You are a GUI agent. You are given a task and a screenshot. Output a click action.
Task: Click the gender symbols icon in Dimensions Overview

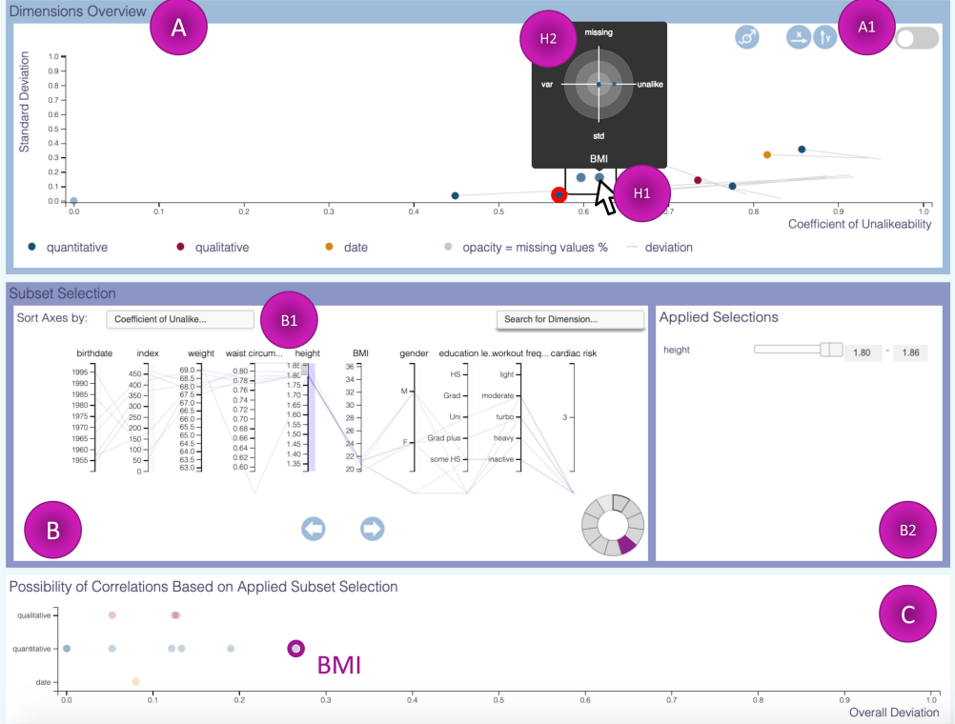click(x=747, y=38)
